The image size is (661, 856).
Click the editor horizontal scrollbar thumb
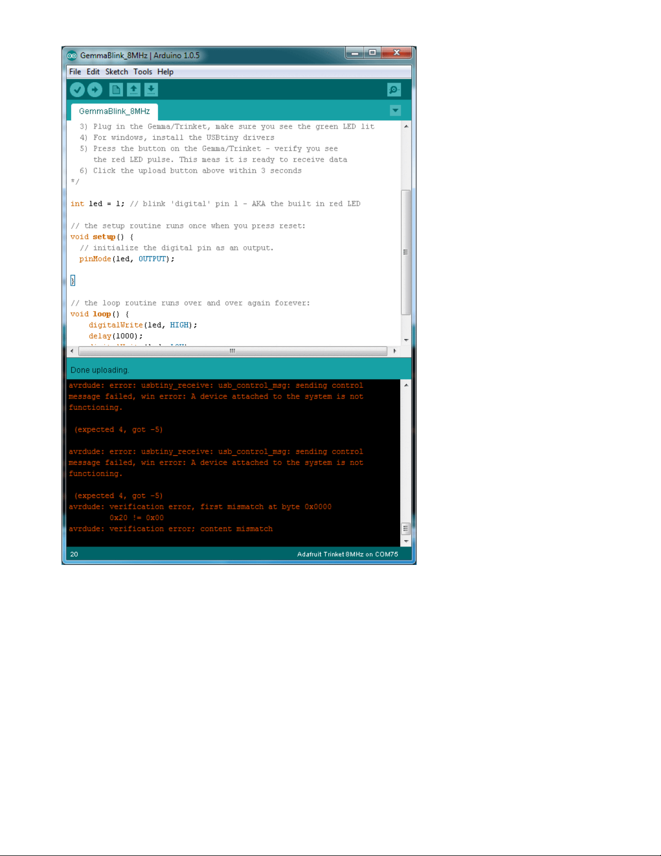(x=233, y=351)
